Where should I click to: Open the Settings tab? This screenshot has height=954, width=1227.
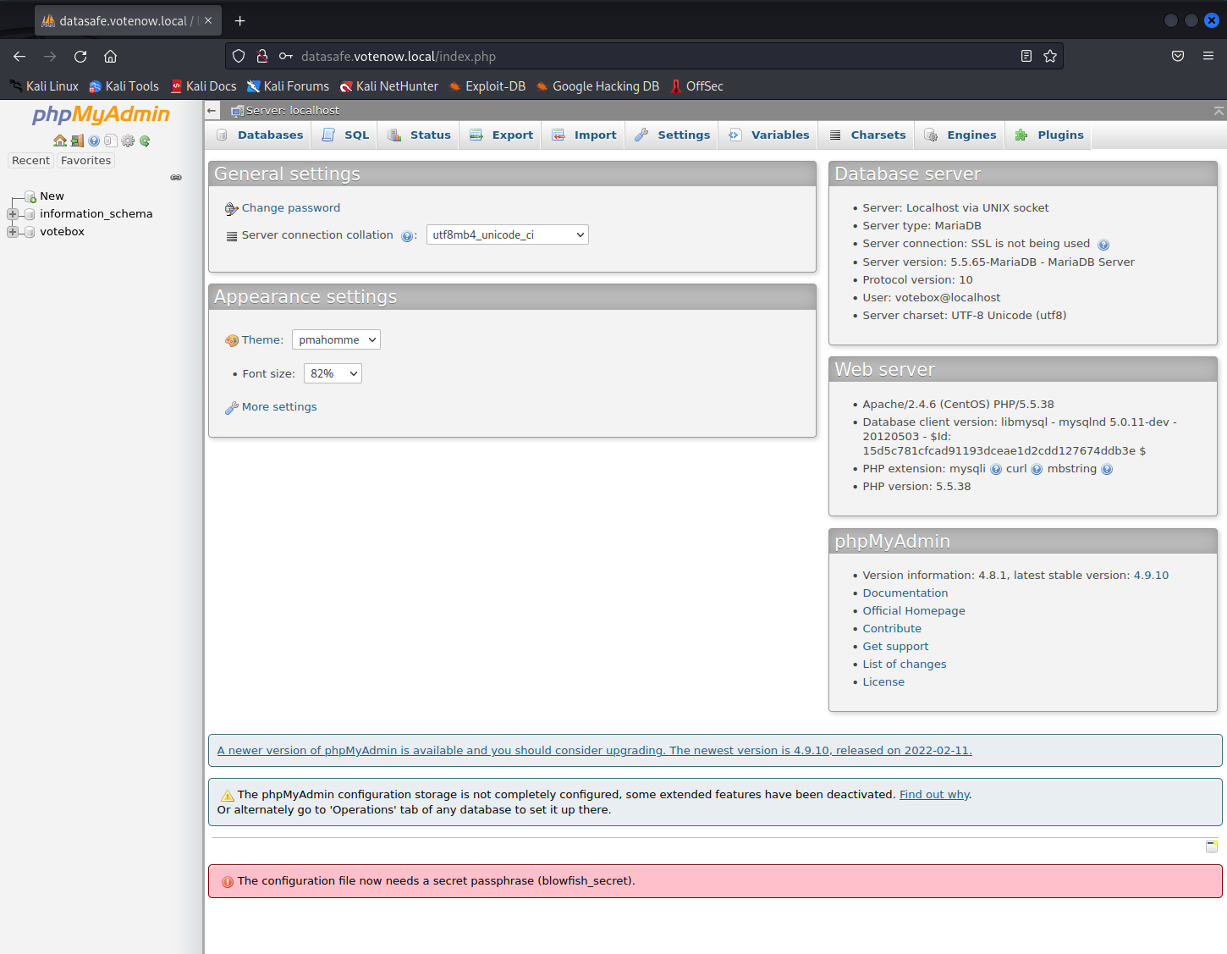[x=673, y=135]
